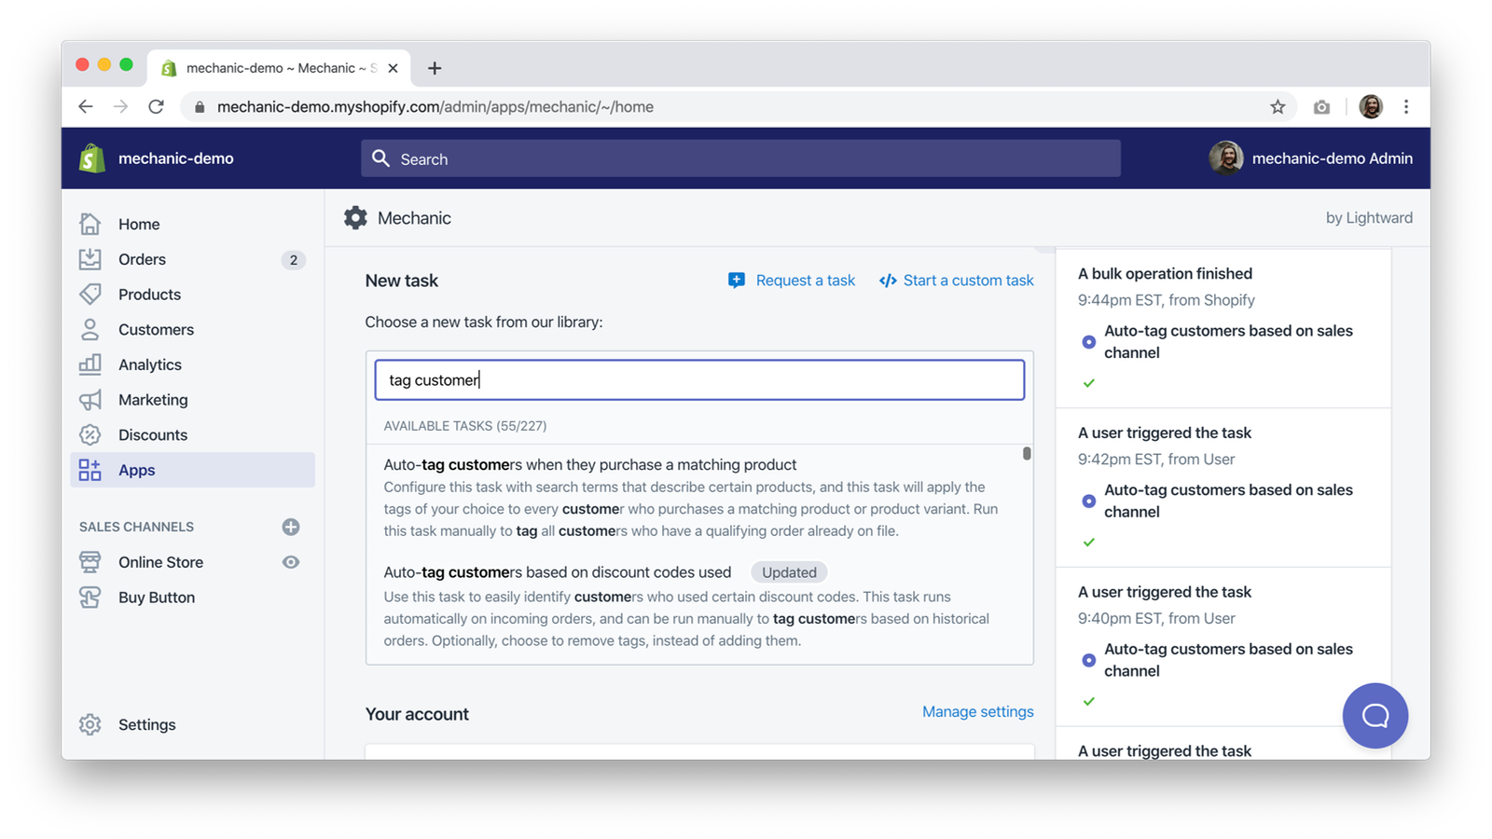1492x839 pixels.
Task: Click the Online Store storefront icon
Action: tap(90, 562)
